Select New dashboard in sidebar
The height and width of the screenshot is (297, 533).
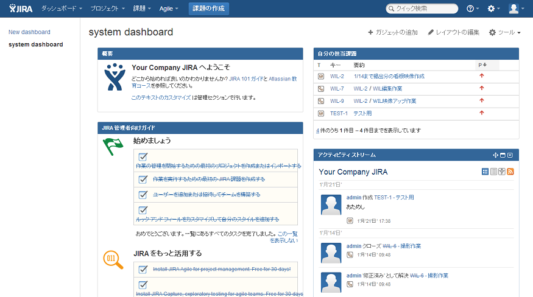click(x=29, y=32)
